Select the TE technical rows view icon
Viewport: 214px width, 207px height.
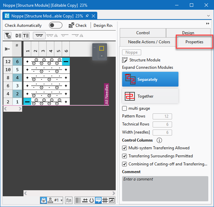pyautogui.click(x=26, y=36)
